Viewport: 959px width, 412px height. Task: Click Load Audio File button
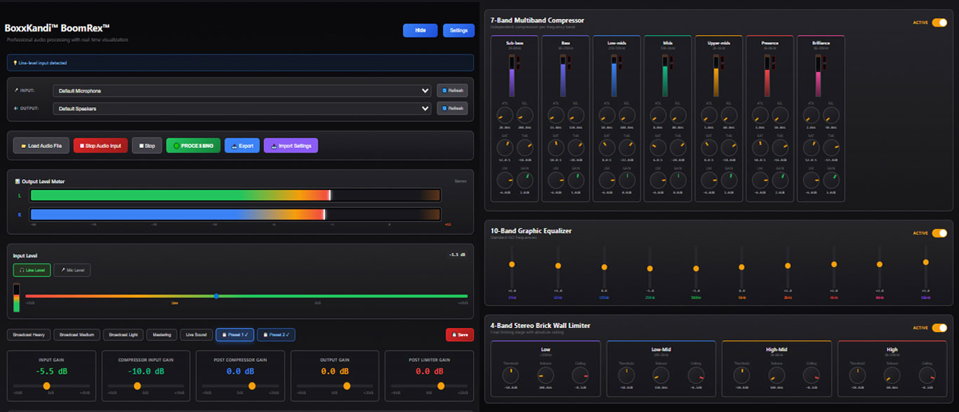pos(41,146)
